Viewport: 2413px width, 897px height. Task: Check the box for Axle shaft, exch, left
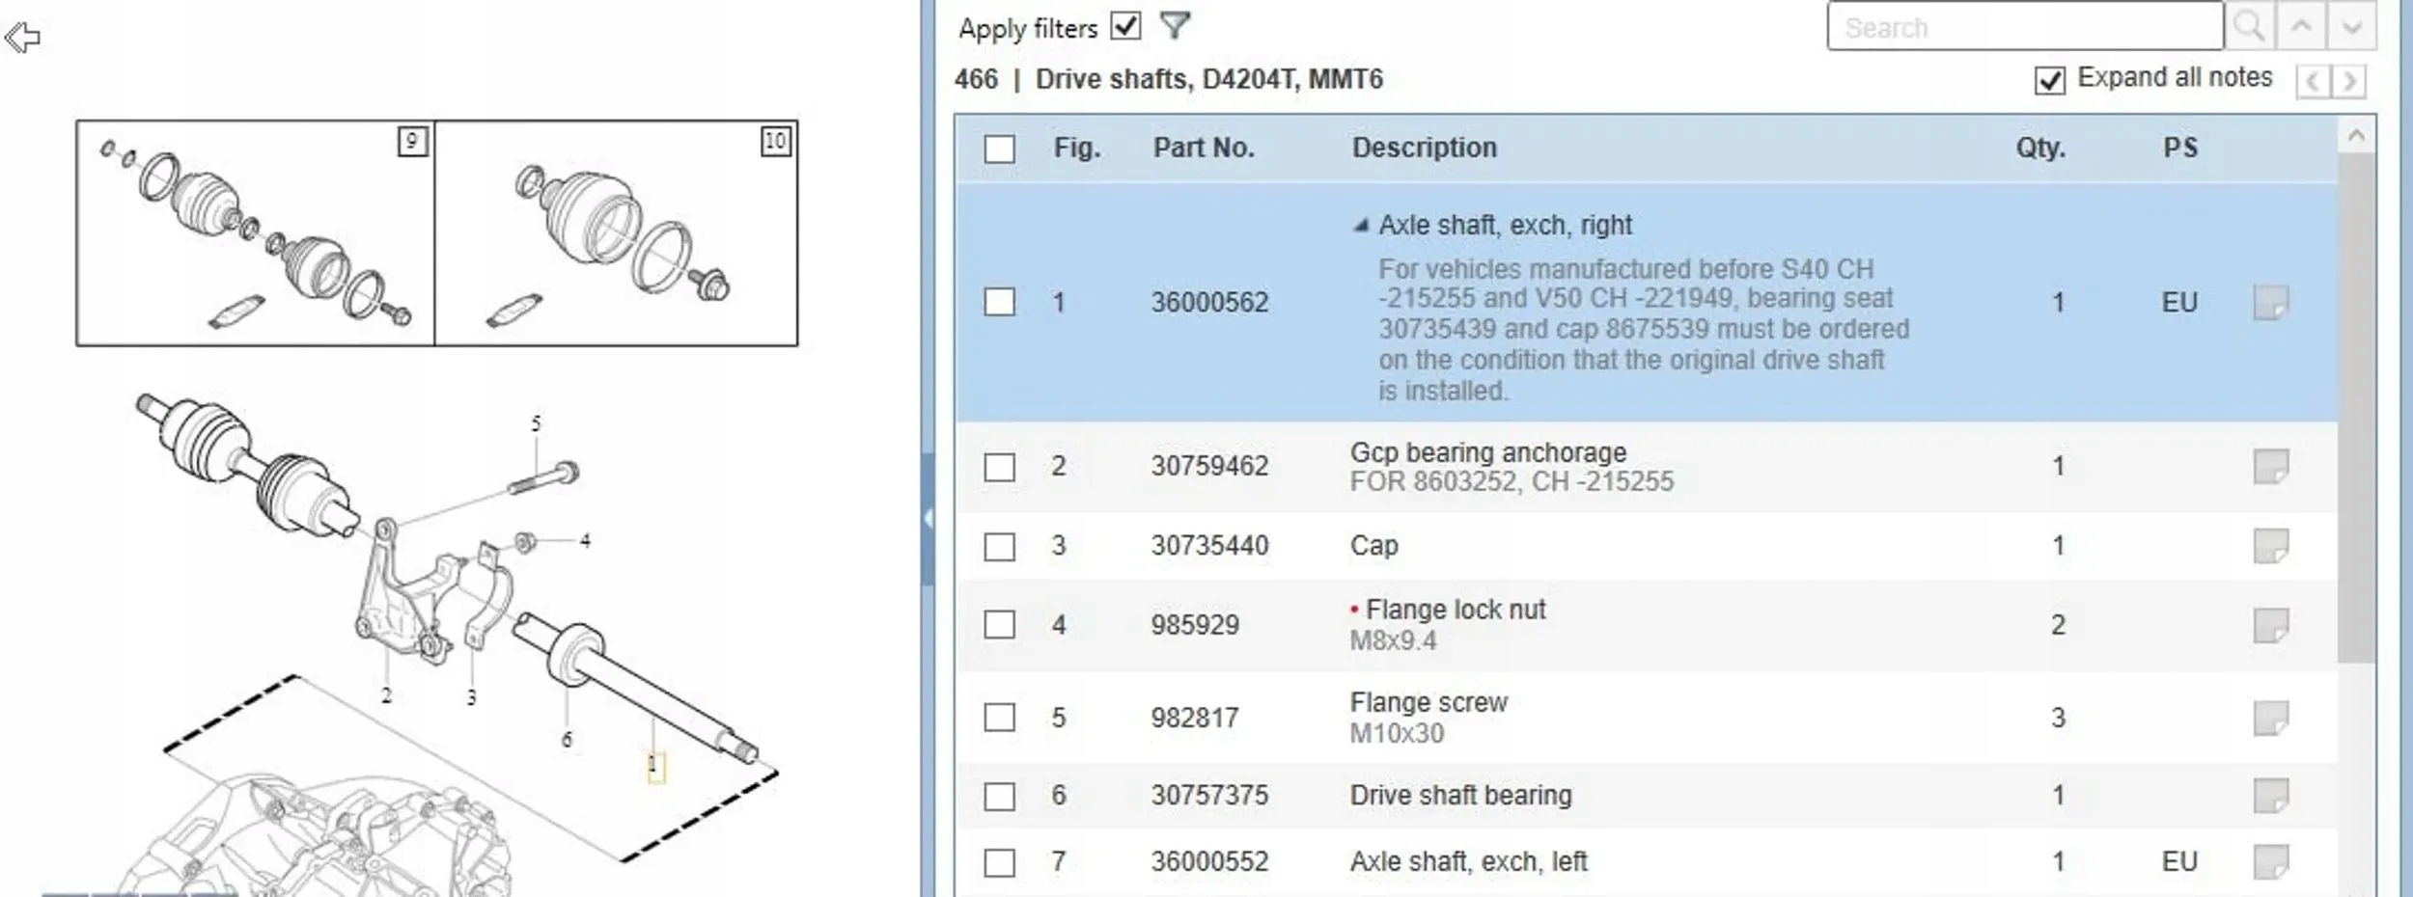pyautogui.click(x=999, y=862)
